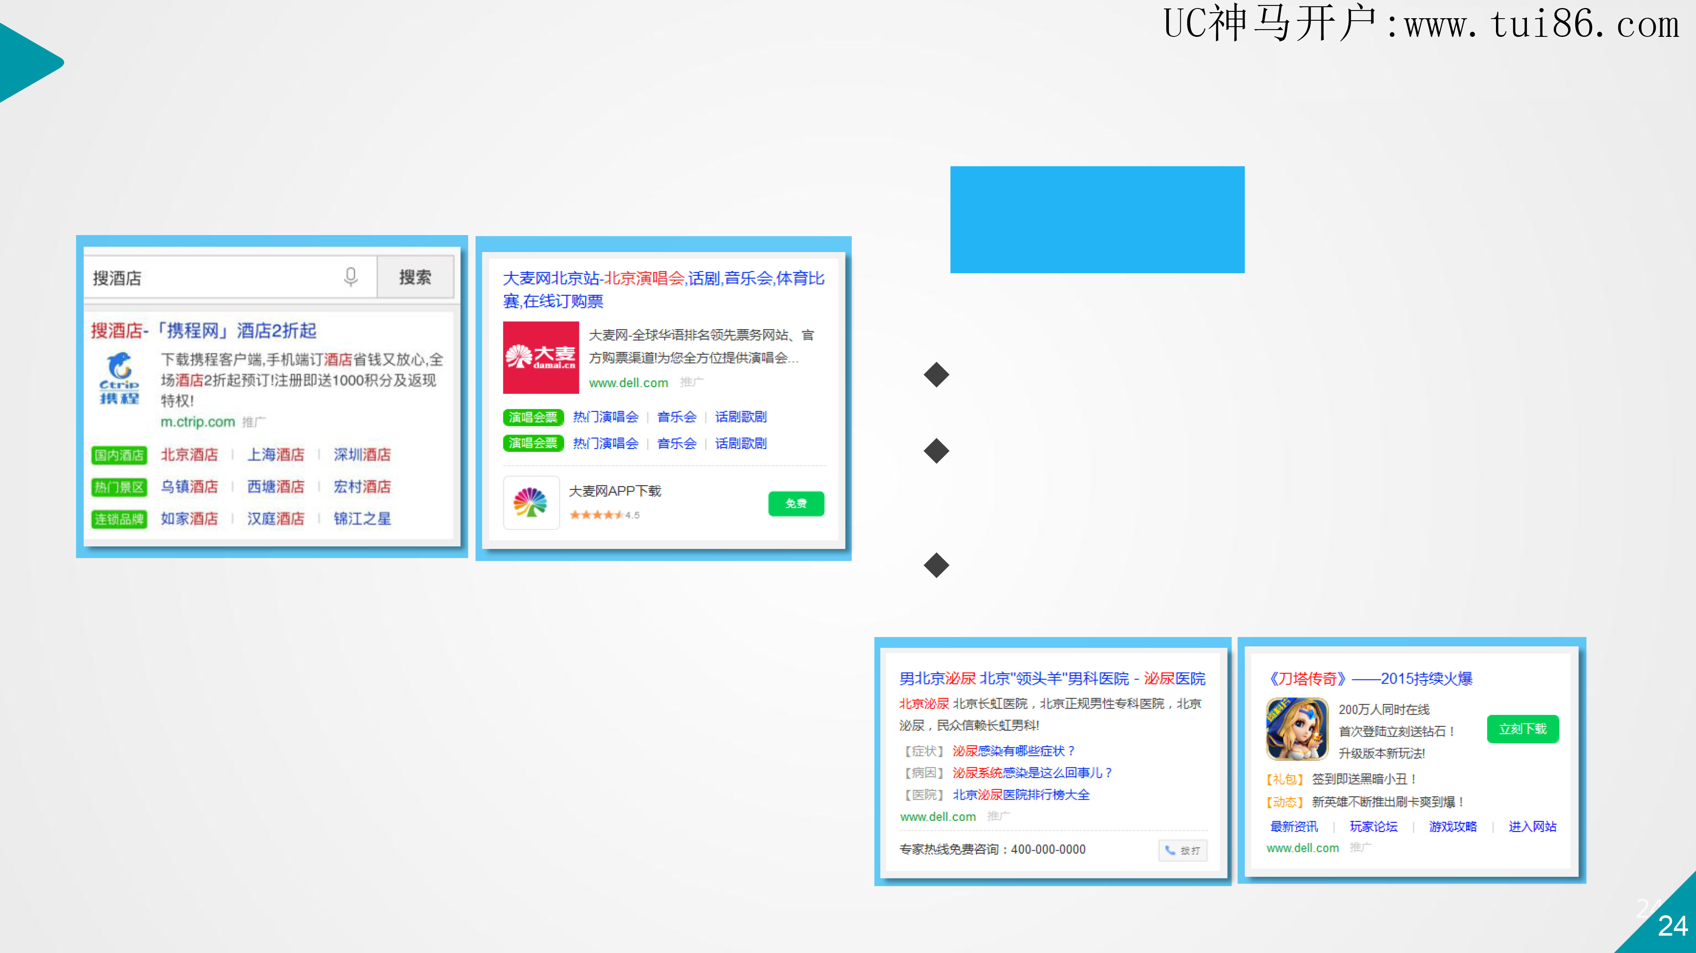Click the 搜索 search button
Image resolution: width=1696 pixels, height=953 pixels.
(415, 277)
